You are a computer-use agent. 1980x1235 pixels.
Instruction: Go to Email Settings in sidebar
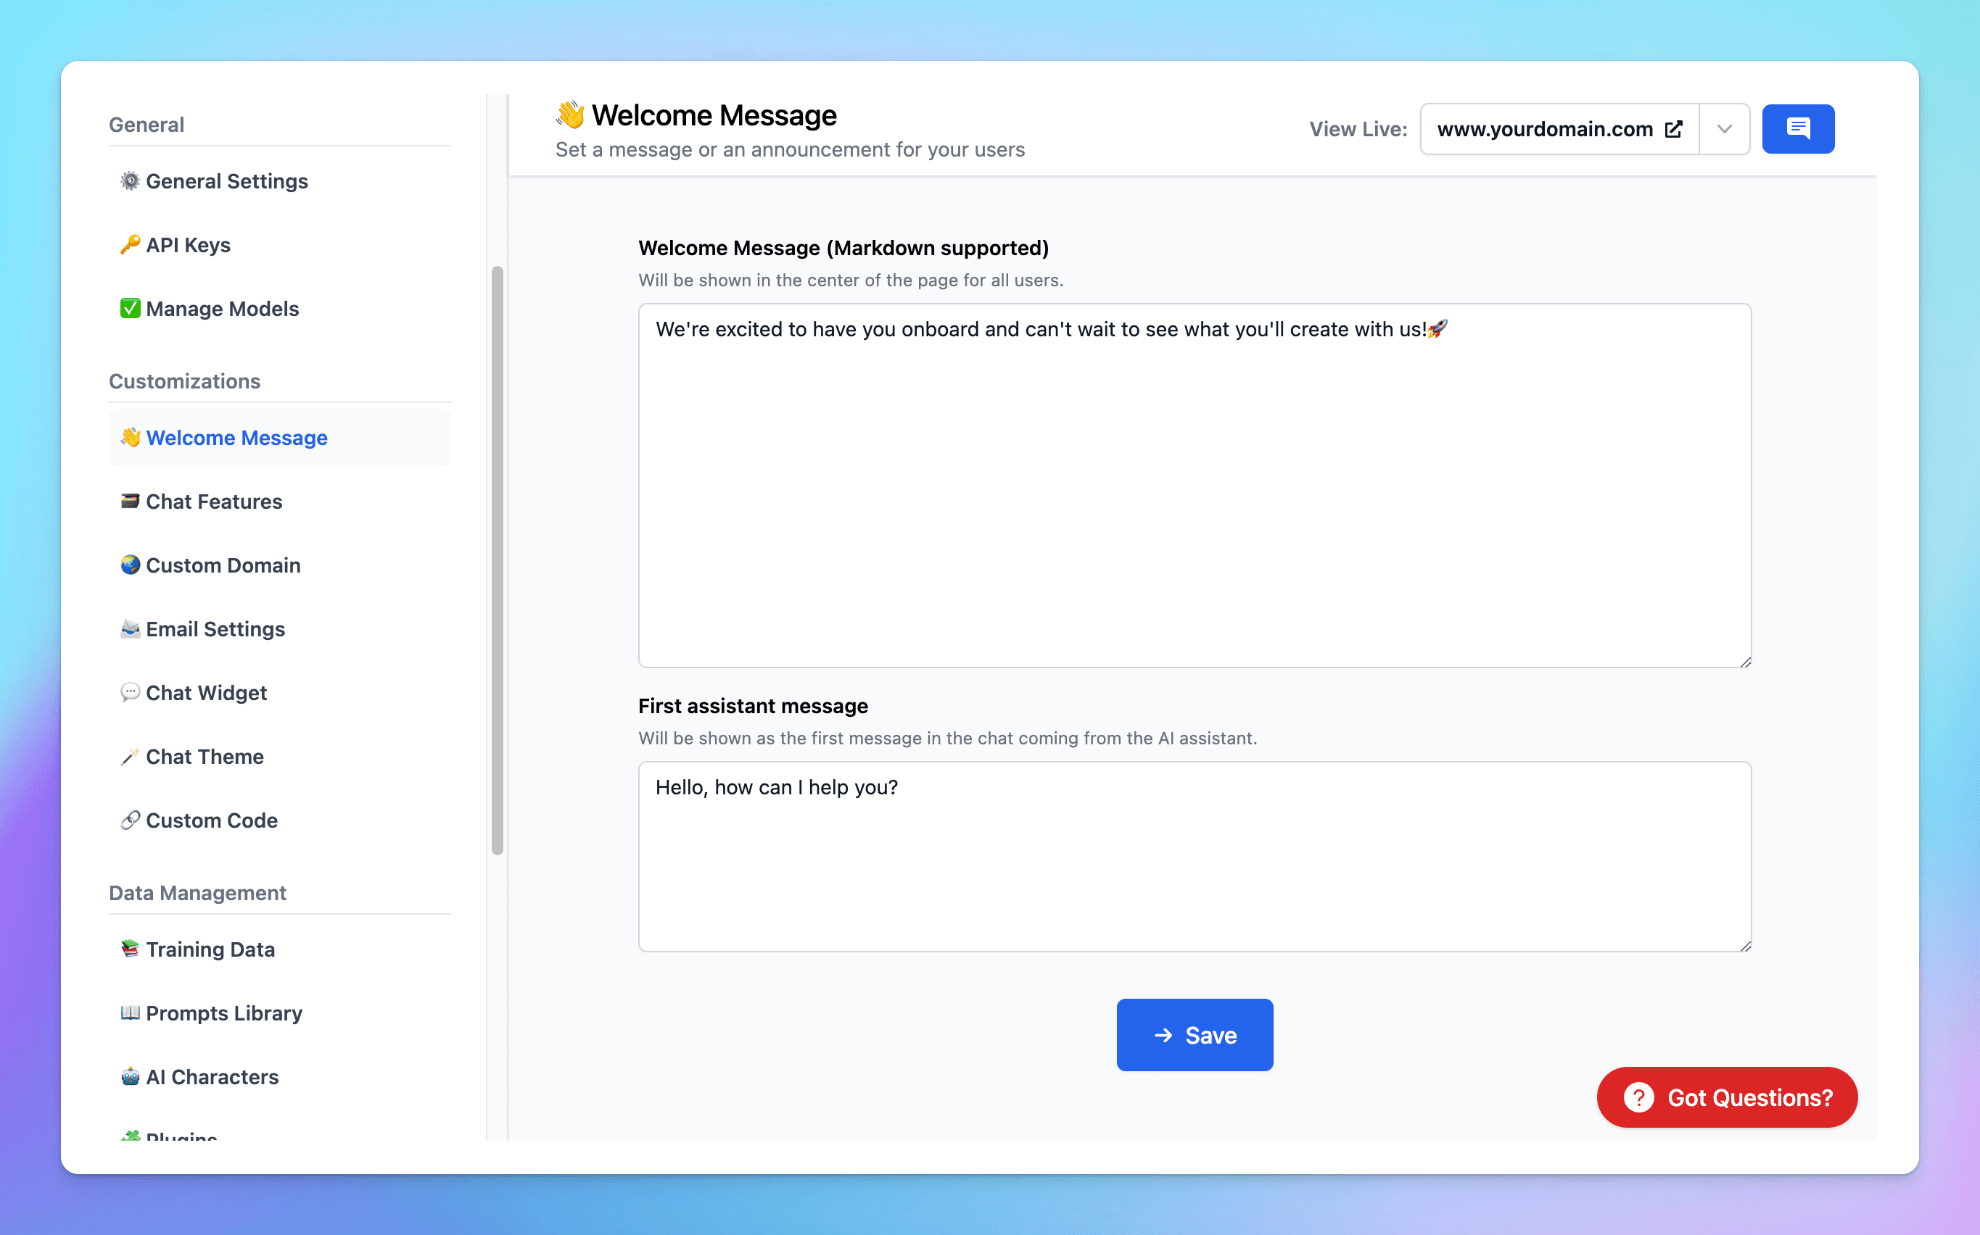[x=215, y=629]
